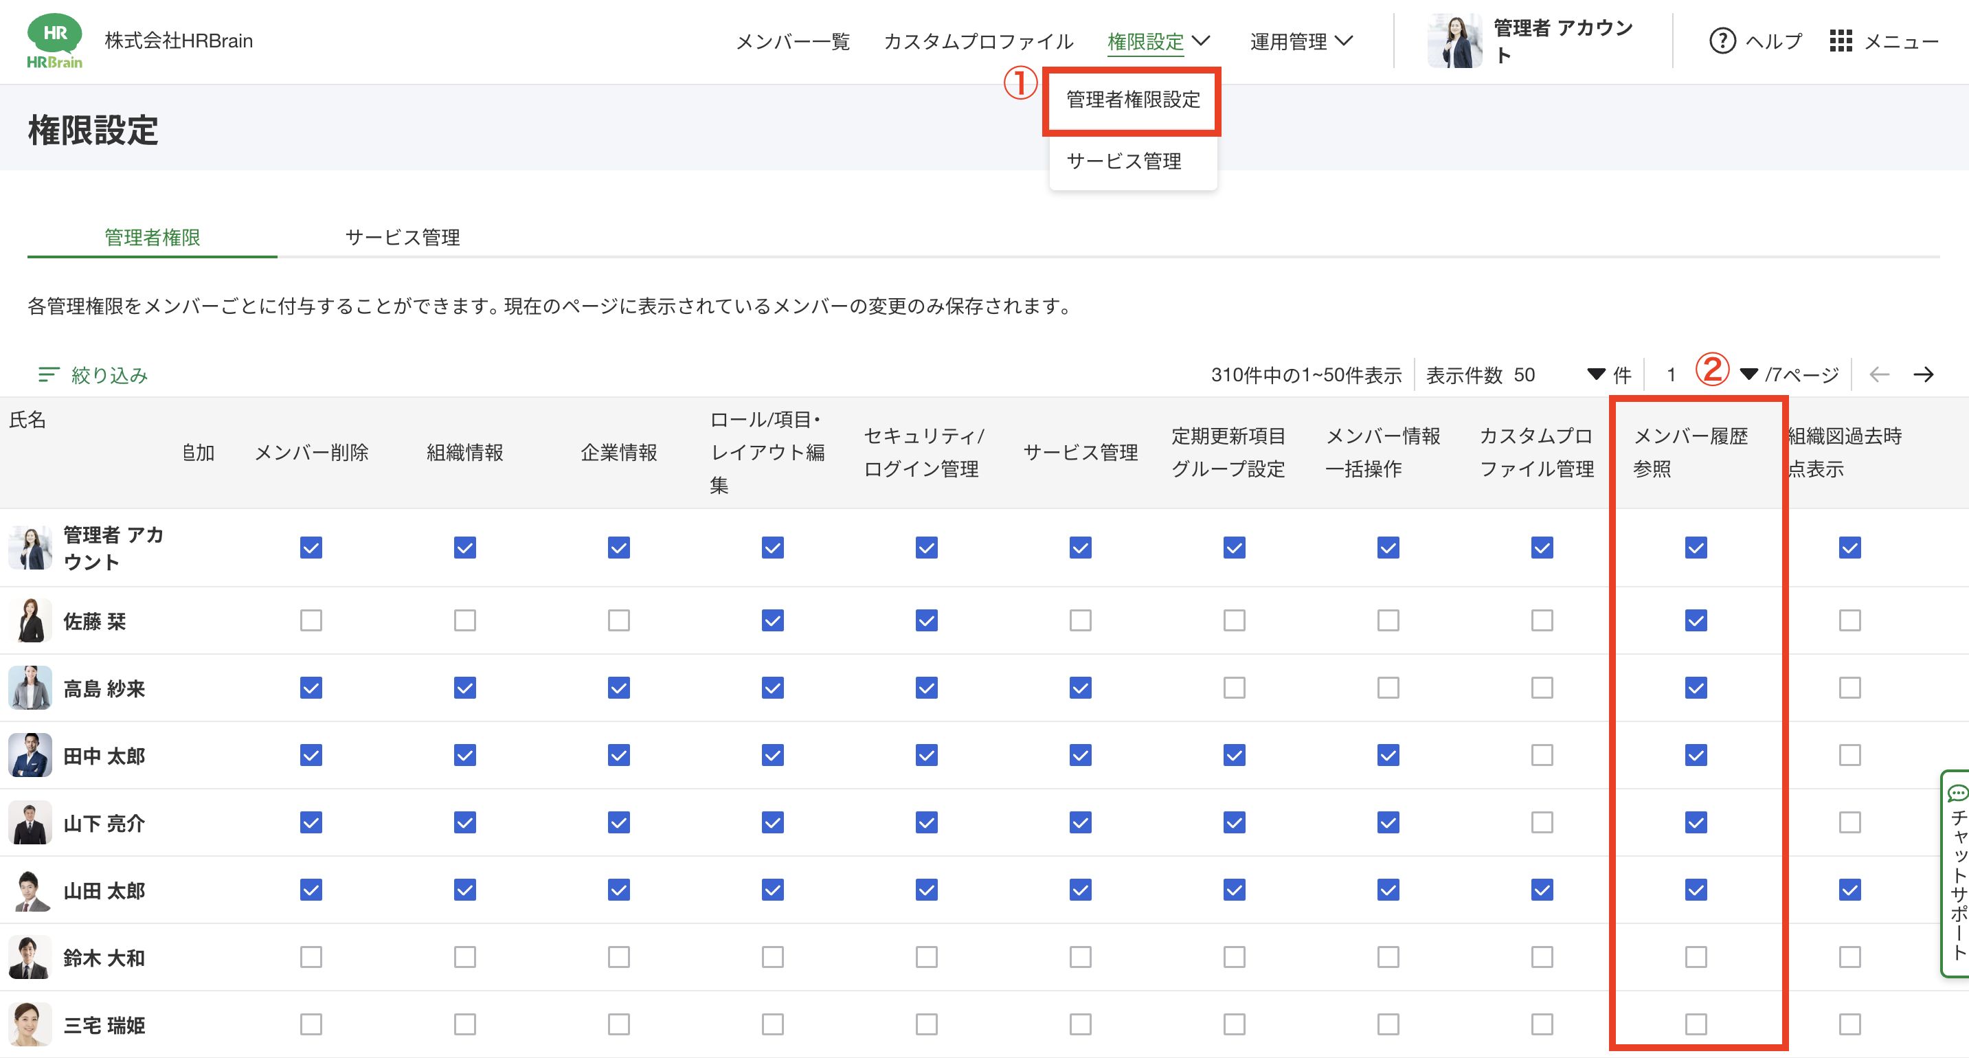The width and height of the screenshot is (1969, 1058).
Task: Check メンバー履歴参照 for 鈴木 大和
Action: point(1696,957)
